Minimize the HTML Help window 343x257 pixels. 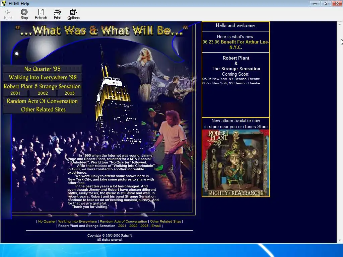coord(315,3)
